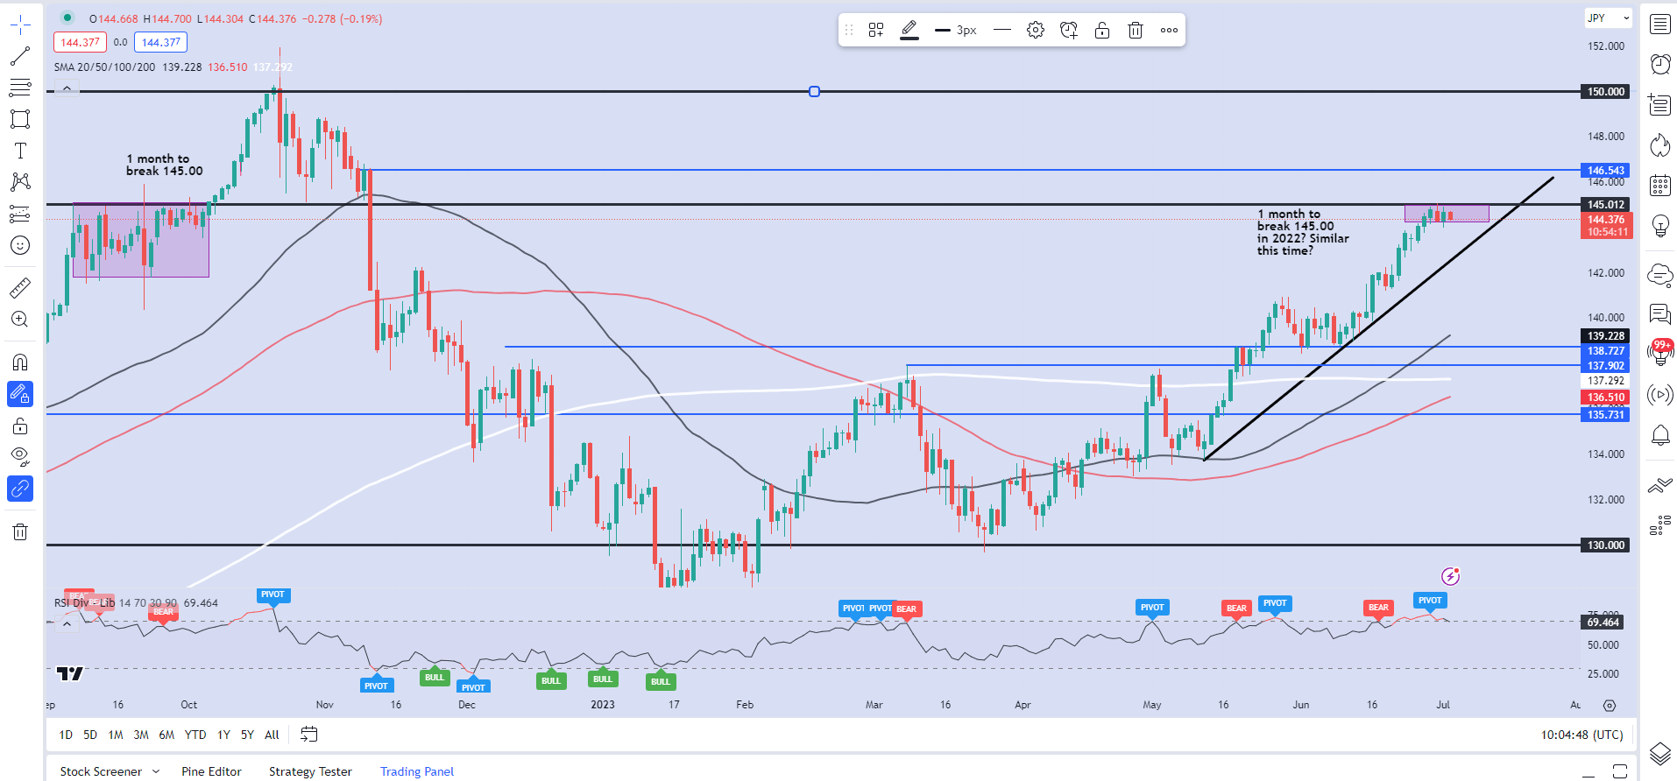Toggle the magnet mode
1677x781 pixels.
coord(20,362)
